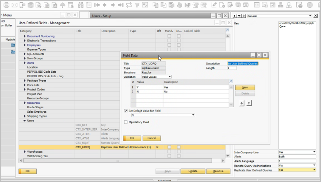Enable the Mandatory Field checkbox
Image resolution: width=321 pixels, height=182 pixels.
point(126,122)
